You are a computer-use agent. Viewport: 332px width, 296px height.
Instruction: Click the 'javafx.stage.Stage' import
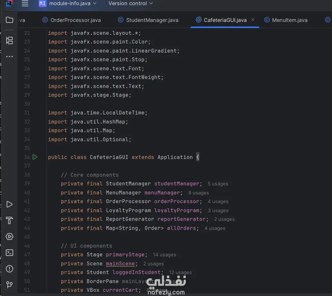point(99,95)
